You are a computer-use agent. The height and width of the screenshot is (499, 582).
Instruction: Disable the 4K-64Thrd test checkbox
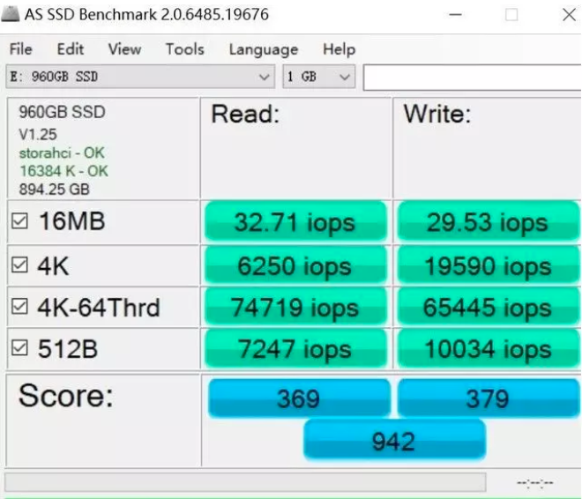point(20,308)
